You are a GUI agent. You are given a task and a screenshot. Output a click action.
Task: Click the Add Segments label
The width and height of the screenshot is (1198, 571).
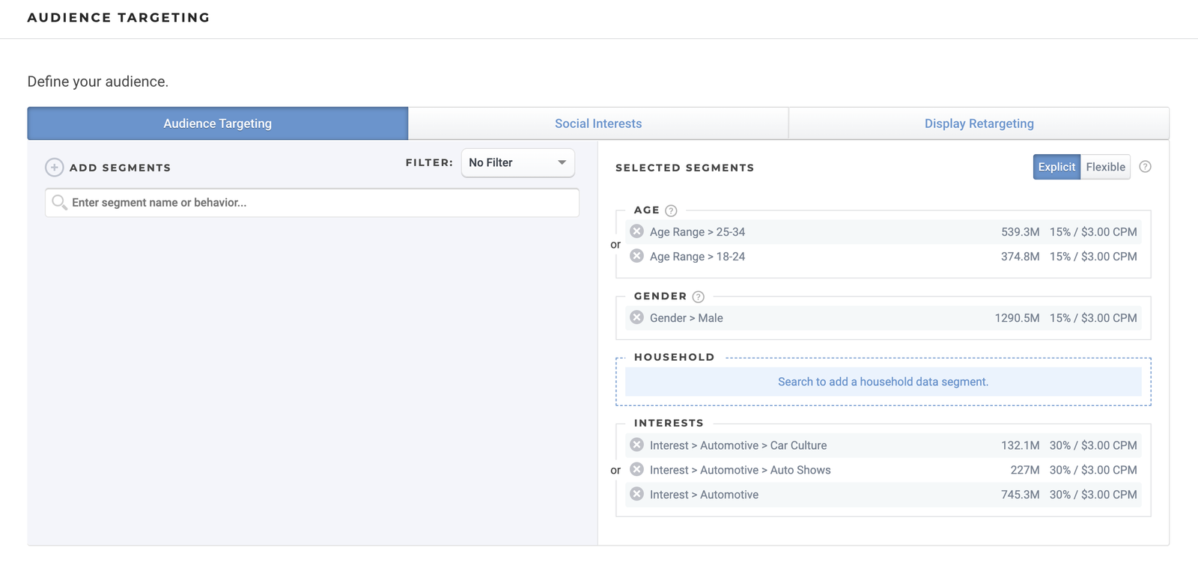click(120, 168)
